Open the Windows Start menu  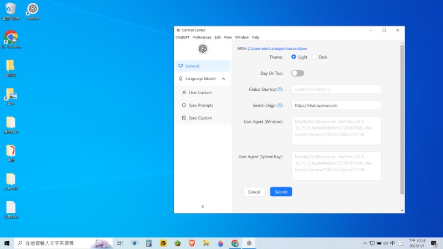click(7, 243)
